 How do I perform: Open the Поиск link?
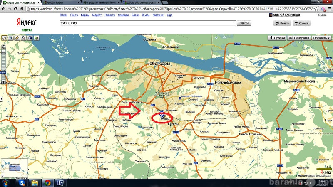coord(64,15)
